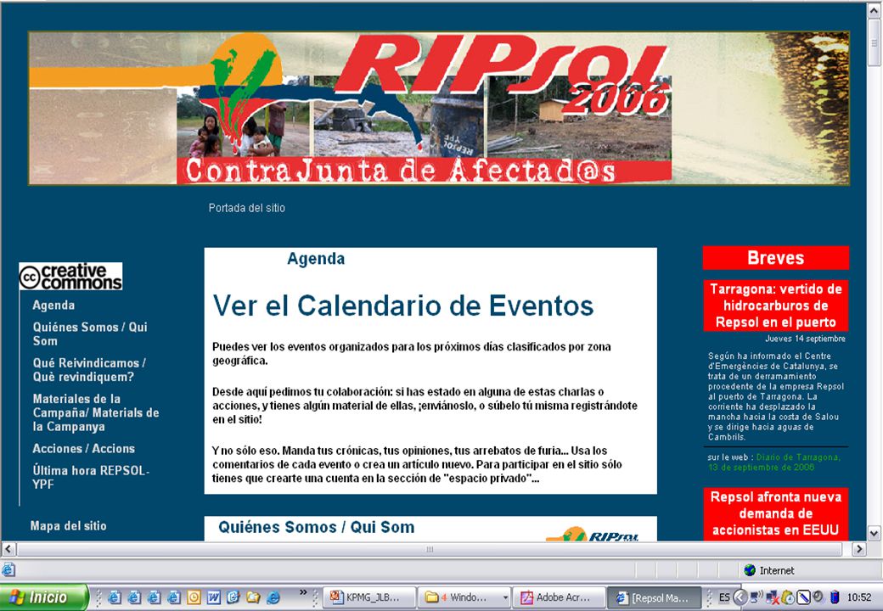Open Mapa del sitio link
This screenshot has width=883, height=611.
(68, 525)
